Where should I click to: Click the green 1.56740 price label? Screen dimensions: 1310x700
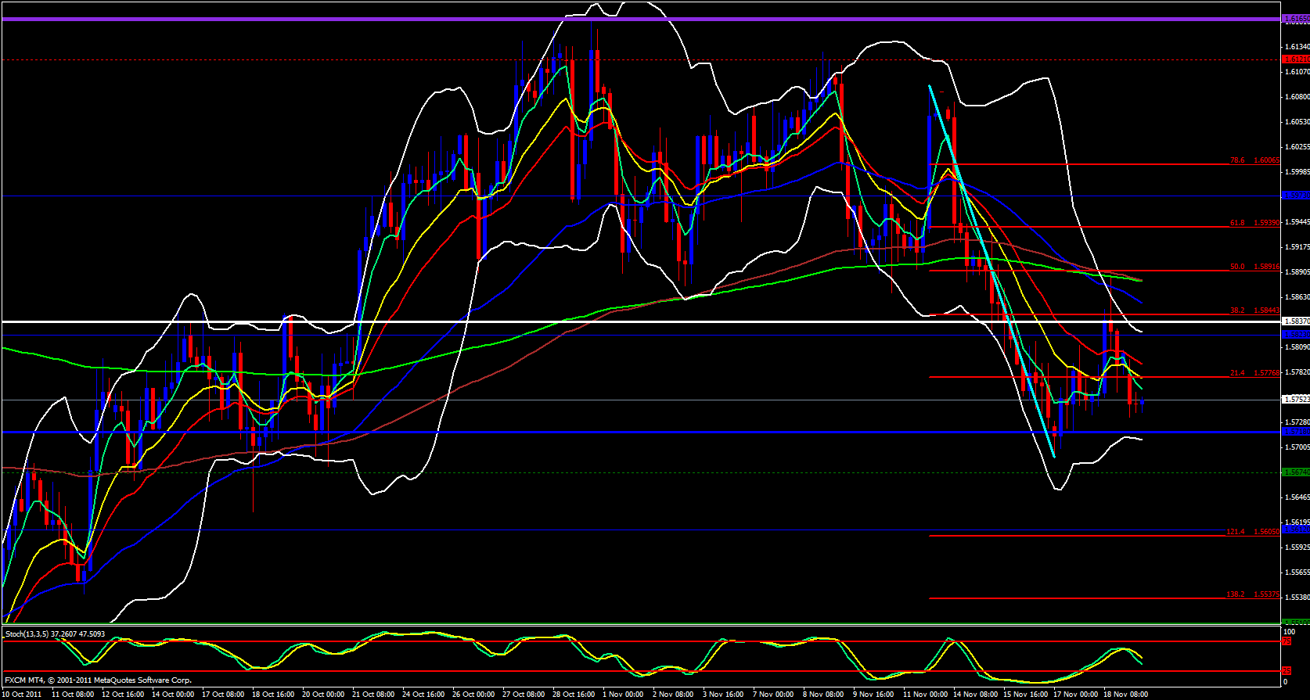(1294, 472)
